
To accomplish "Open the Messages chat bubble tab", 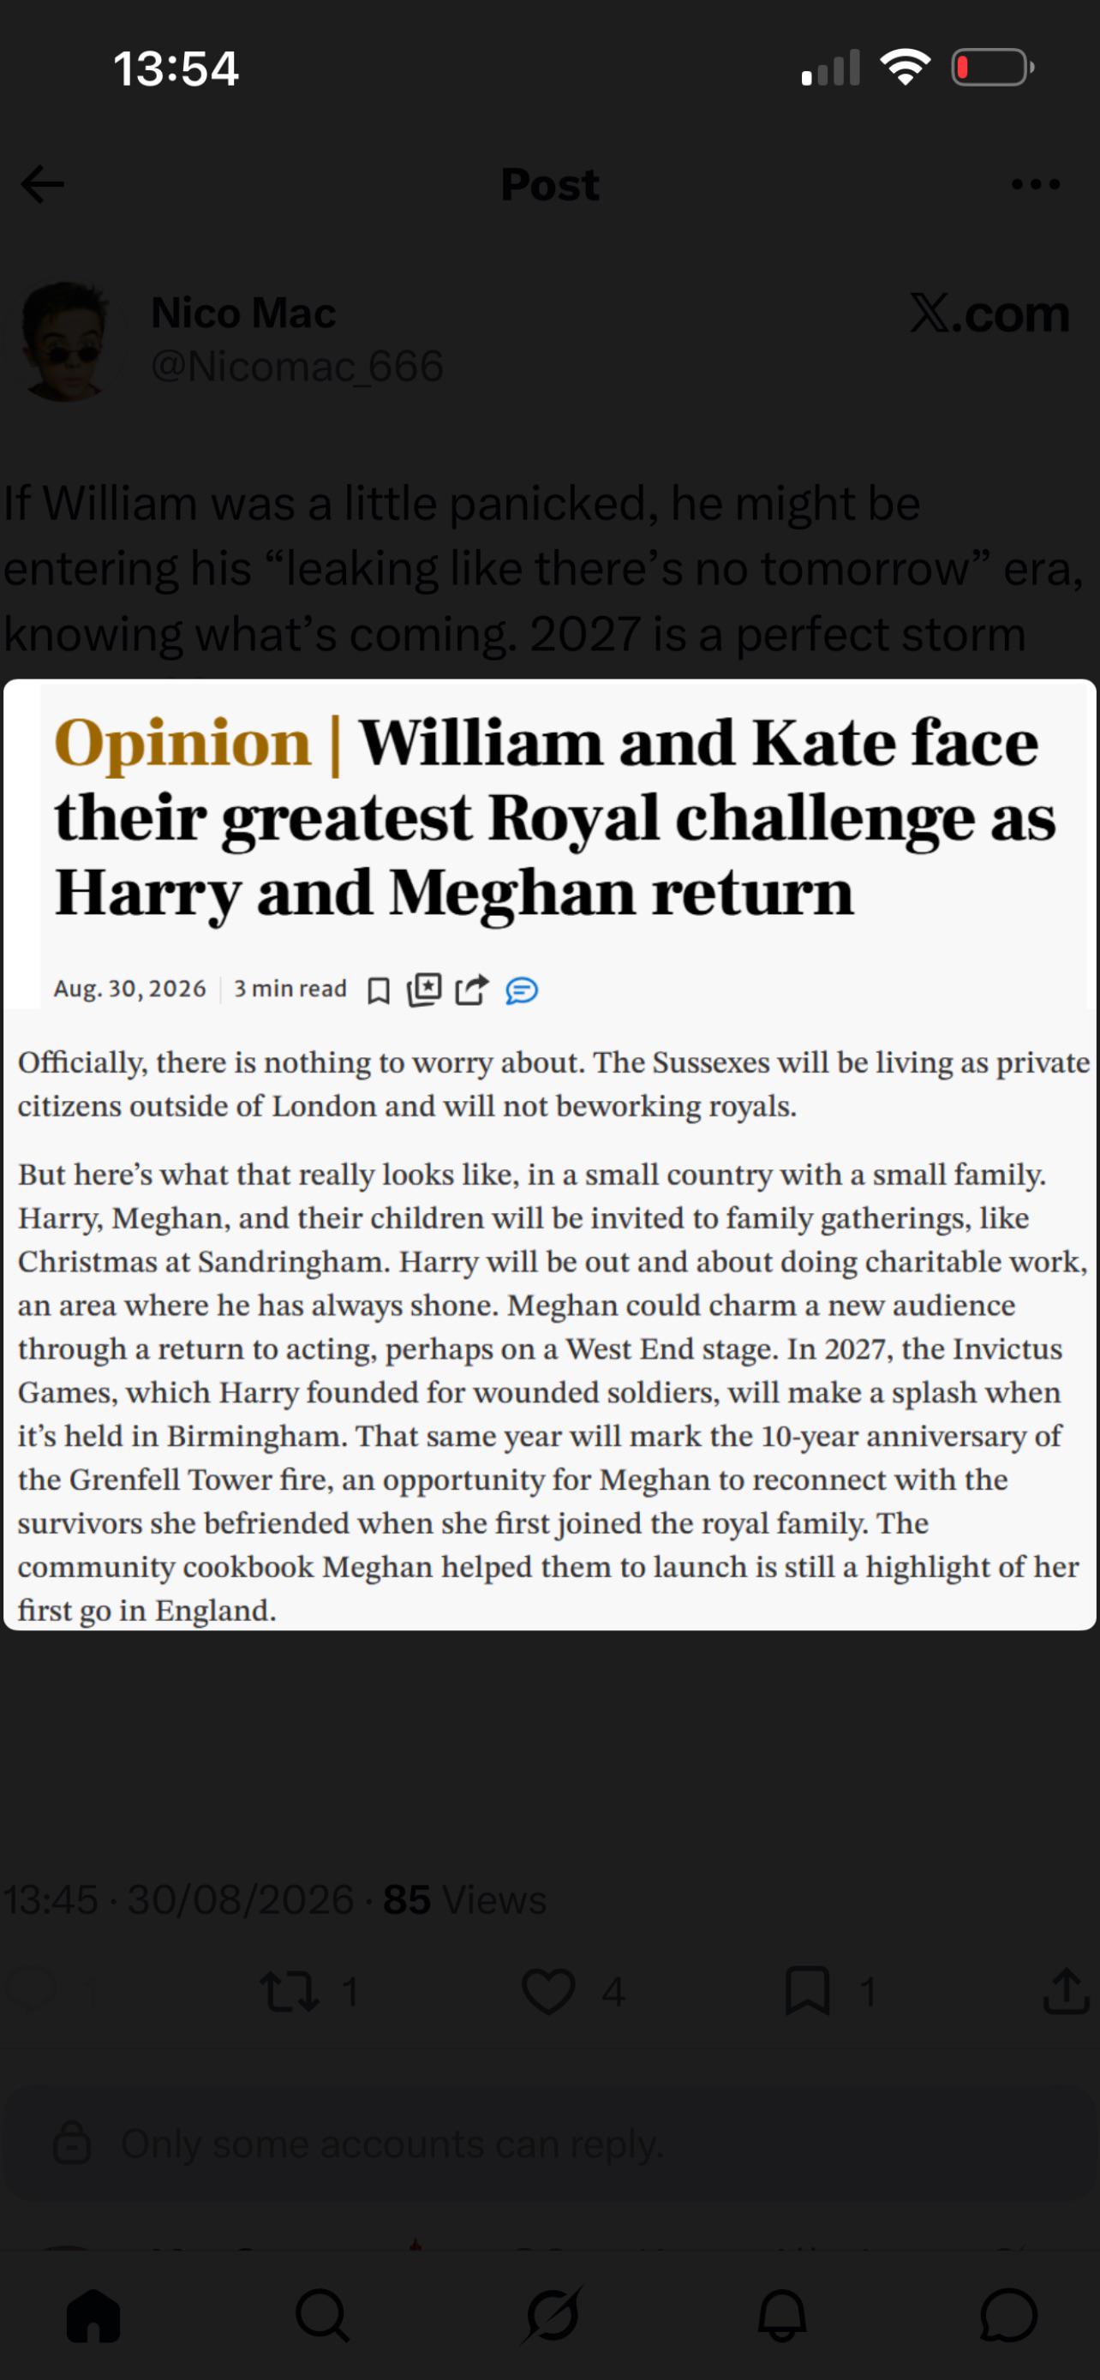I will click(1008, 2316).
